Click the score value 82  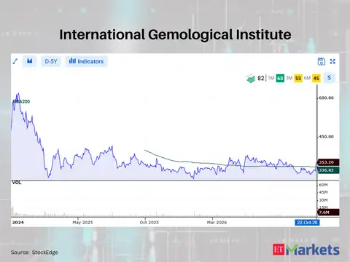260,78
